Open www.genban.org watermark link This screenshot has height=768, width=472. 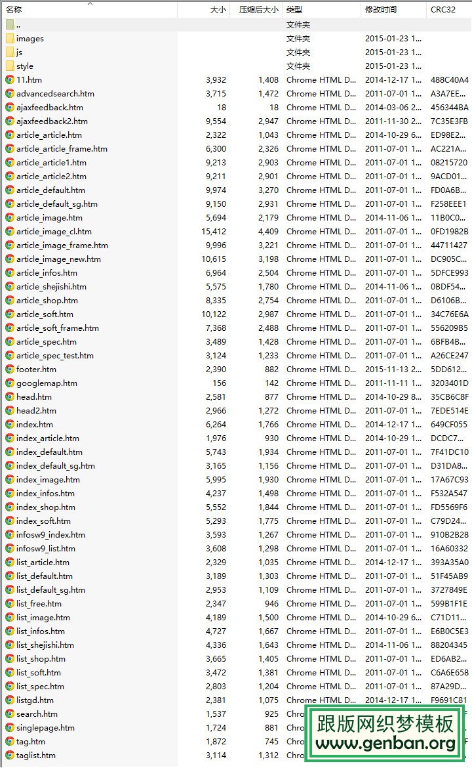(386, 743)
